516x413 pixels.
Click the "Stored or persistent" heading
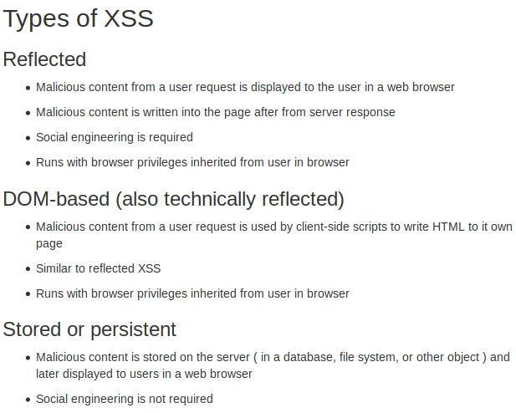(x=89, y=329)
